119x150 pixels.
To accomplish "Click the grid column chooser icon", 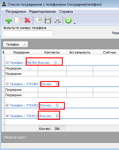I will tap(3, 52).
